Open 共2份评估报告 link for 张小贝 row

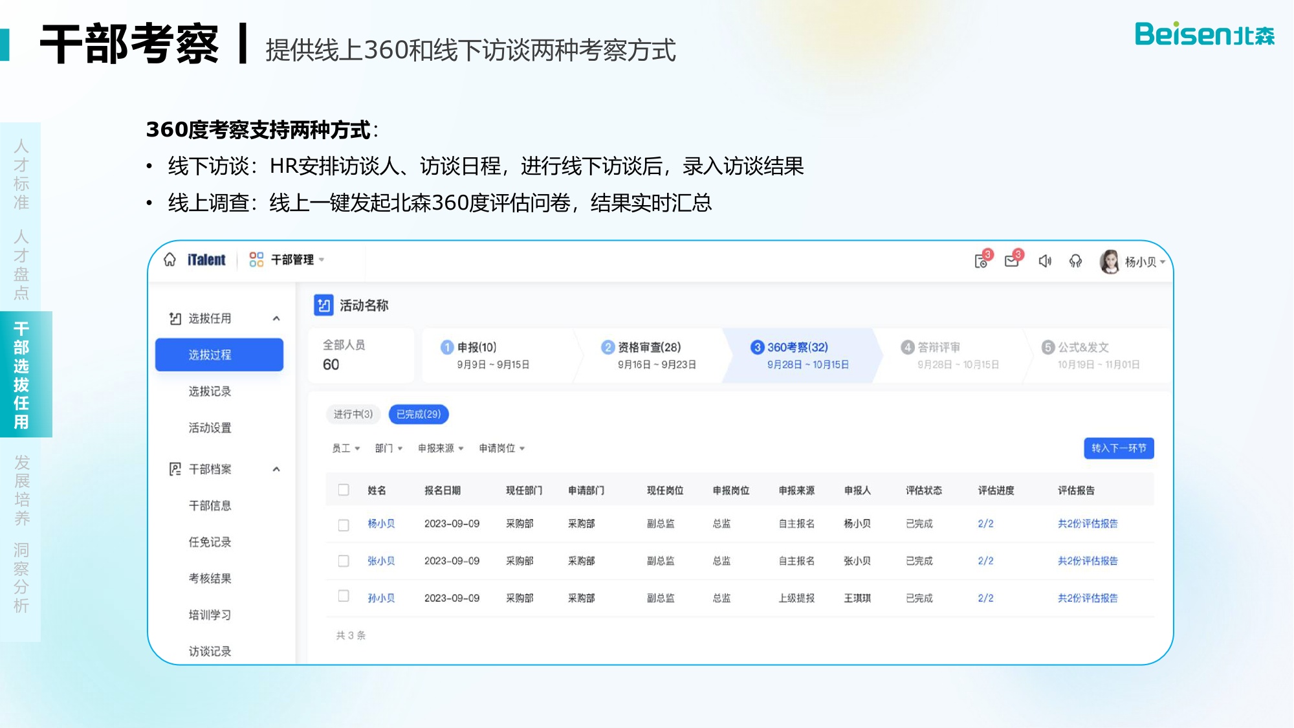click(x=1088, y=561)
